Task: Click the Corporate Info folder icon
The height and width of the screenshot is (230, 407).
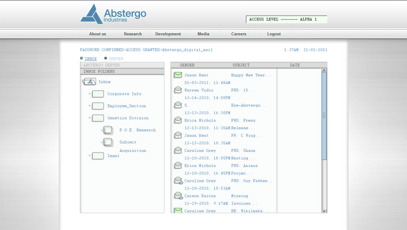Action: pos(98,94)
